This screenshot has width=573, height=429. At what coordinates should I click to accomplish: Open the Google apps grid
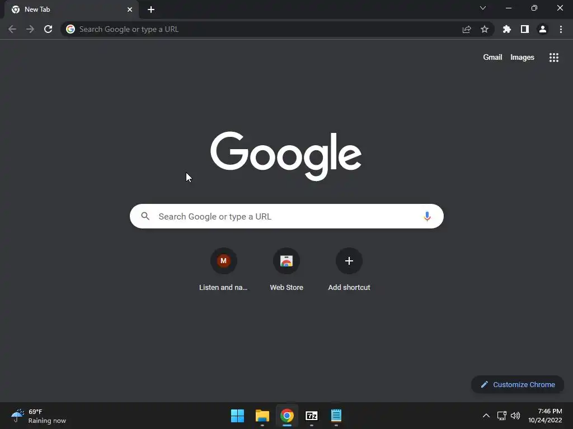tap(553, 58)
